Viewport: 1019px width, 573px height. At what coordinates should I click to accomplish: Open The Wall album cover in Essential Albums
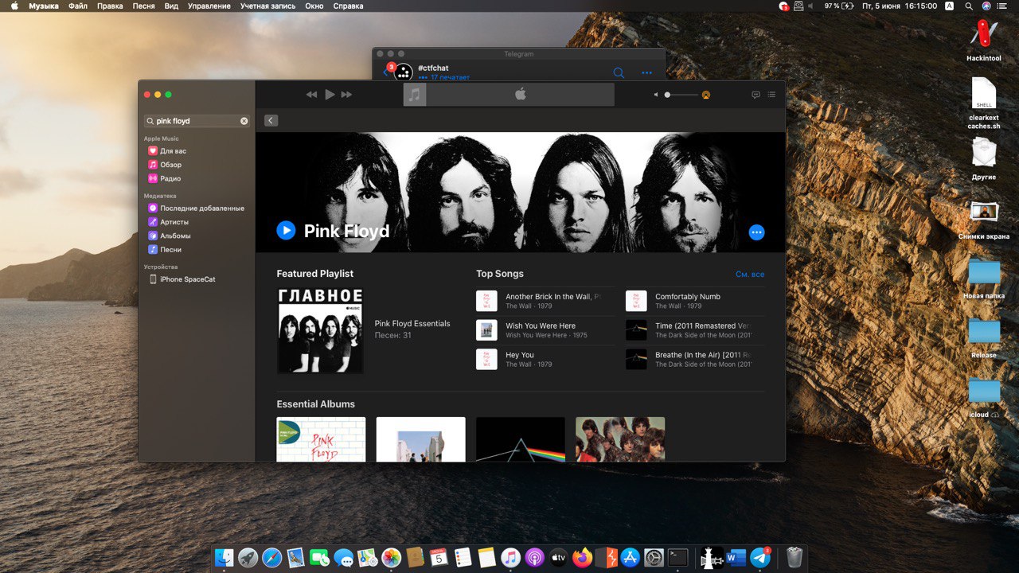pyautogui.click(x=321, y=439)
